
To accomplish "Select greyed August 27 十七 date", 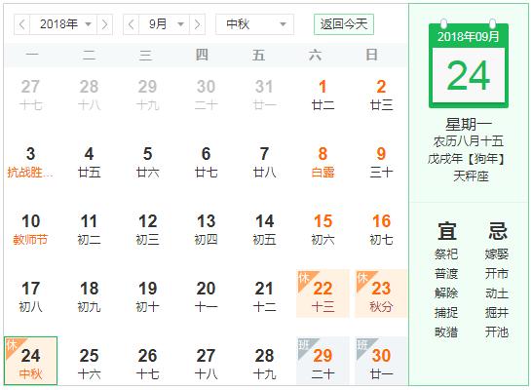I will tap(30, 95).
